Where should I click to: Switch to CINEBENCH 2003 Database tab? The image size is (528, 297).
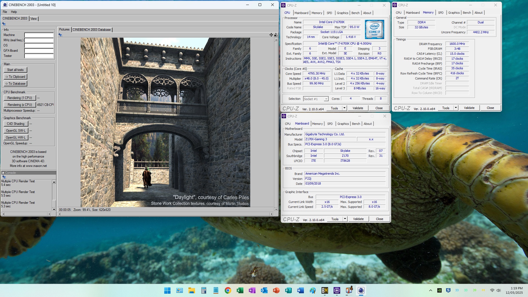tap(92, 30)
